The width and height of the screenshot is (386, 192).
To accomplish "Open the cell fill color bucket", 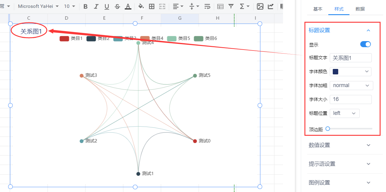I will [x=141, y=6].
